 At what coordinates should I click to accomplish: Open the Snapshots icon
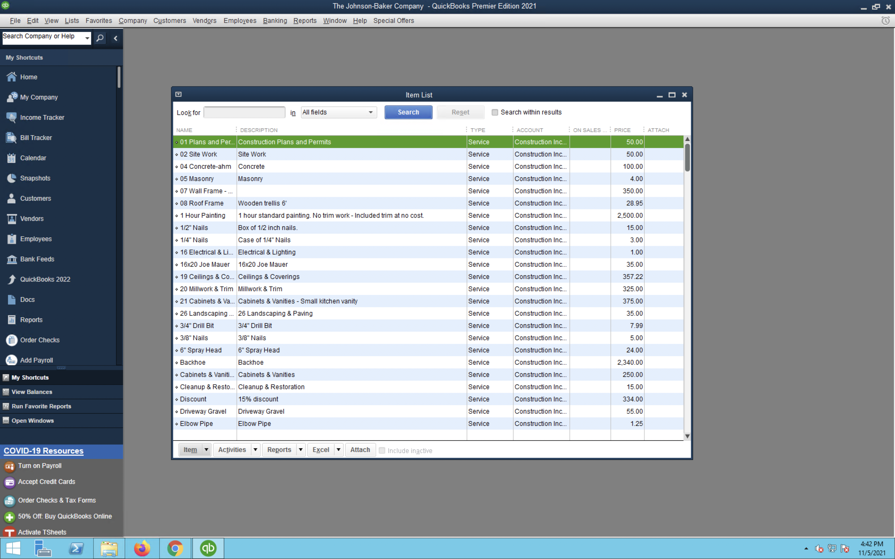[x=11, y=178]
